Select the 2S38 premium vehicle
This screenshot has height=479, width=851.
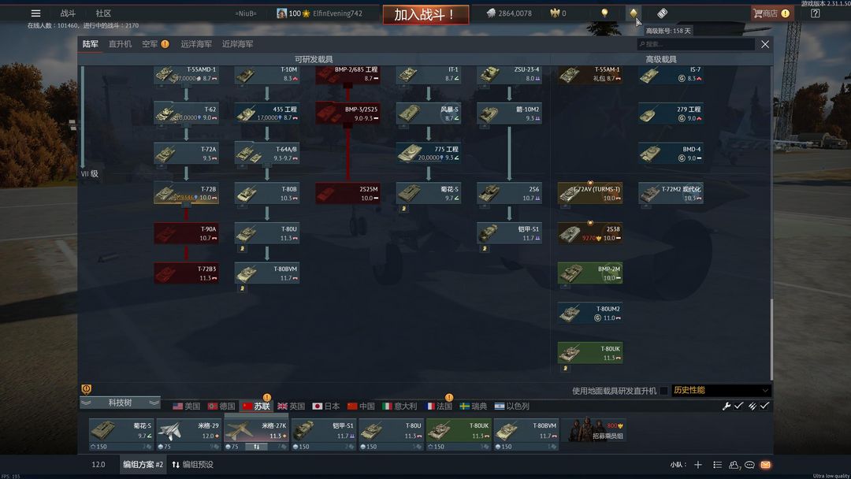coord(590,233)
